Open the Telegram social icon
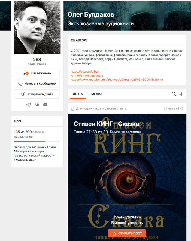Viewport: 191px width, 241px height. click(x=29, y=105)
